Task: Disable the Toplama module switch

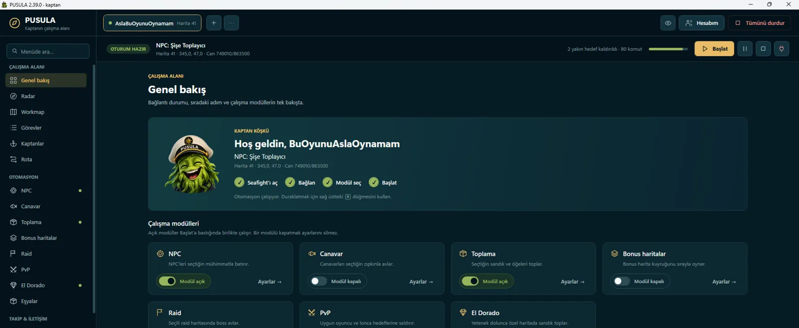Action: click(x=470, y=281)
